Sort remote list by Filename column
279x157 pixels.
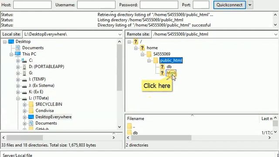[193, 119]
